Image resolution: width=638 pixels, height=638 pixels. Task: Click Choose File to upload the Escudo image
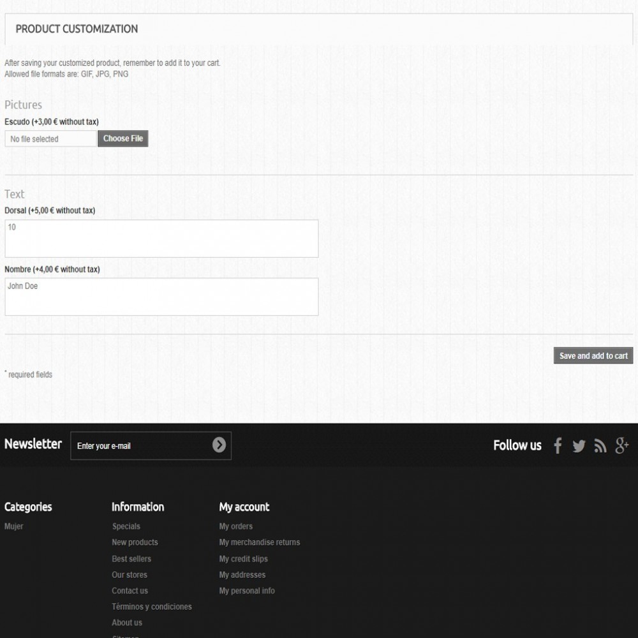(122, 138)
